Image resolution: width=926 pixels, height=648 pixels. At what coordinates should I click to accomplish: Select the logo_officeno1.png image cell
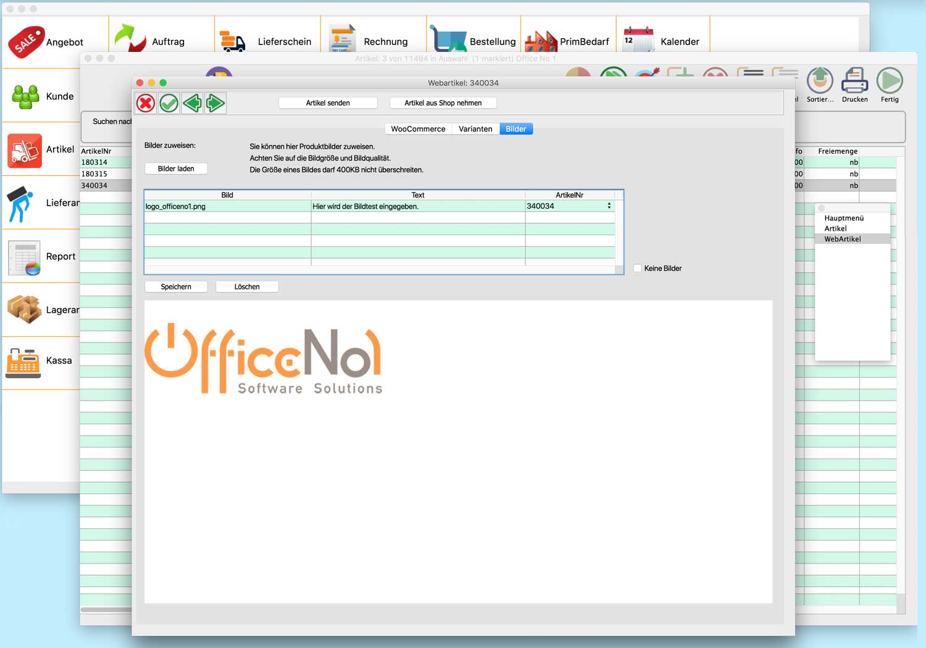pyautogui.click(x=227, y=206)
